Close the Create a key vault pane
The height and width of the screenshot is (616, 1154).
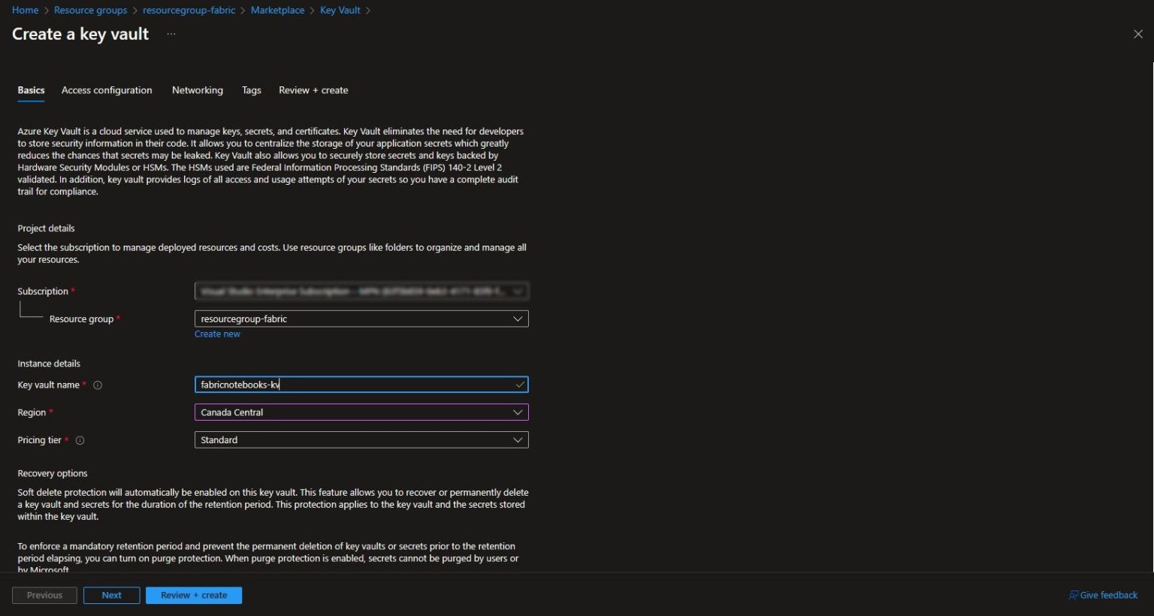pyautogui.click(x=1137, y=35)
